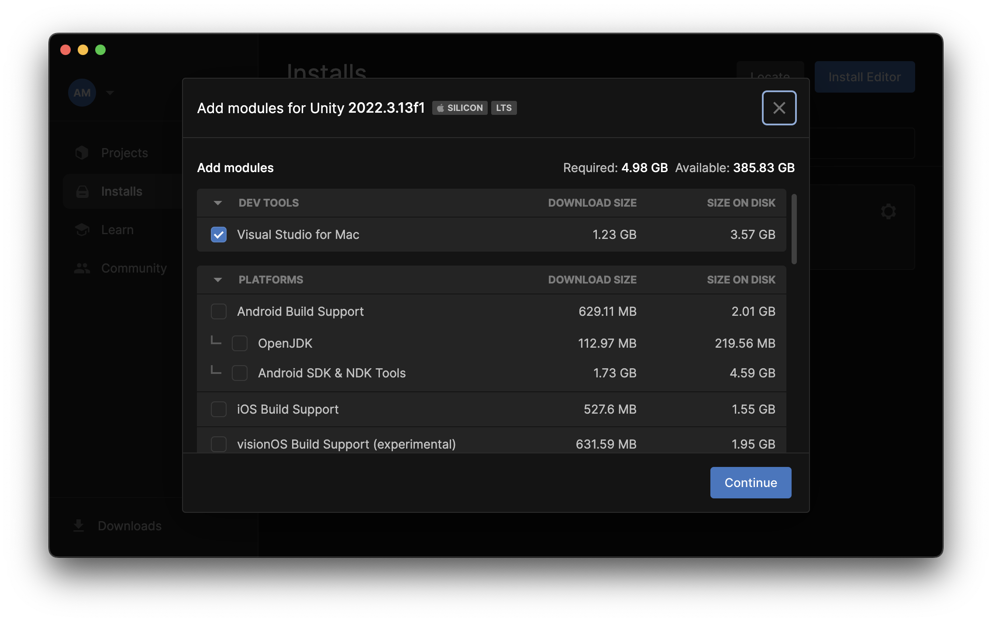Open the Learn sidebar section
Viewport: 992px width, 622px height.
(117, 230)
